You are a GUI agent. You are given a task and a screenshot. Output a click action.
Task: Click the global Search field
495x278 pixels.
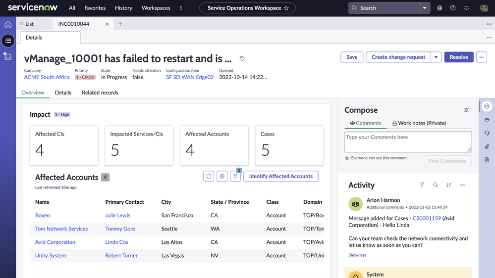(x=384, y=8)
